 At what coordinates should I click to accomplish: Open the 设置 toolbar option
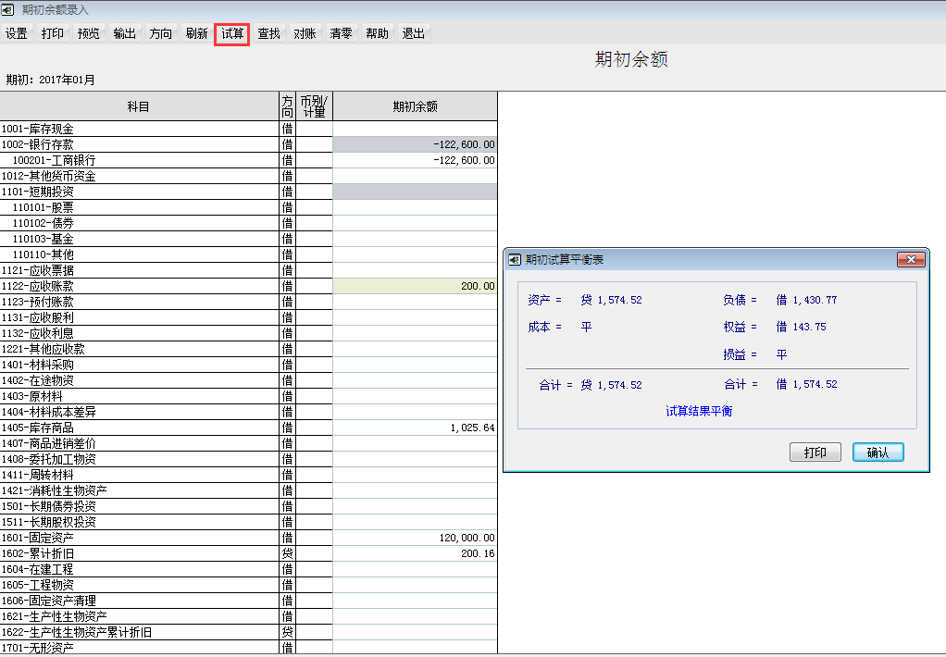pyautogui.click(x=17, y=34)
